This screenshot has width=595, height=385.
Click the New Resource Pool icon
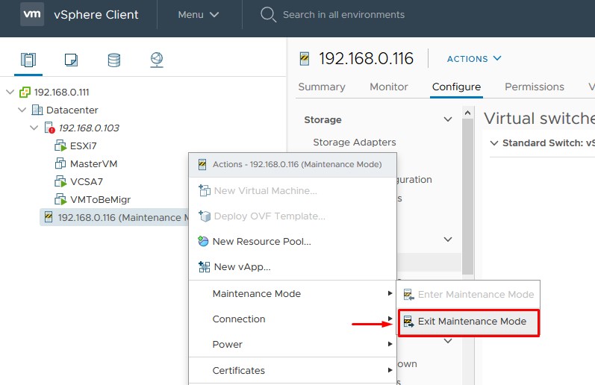[203, 241]
